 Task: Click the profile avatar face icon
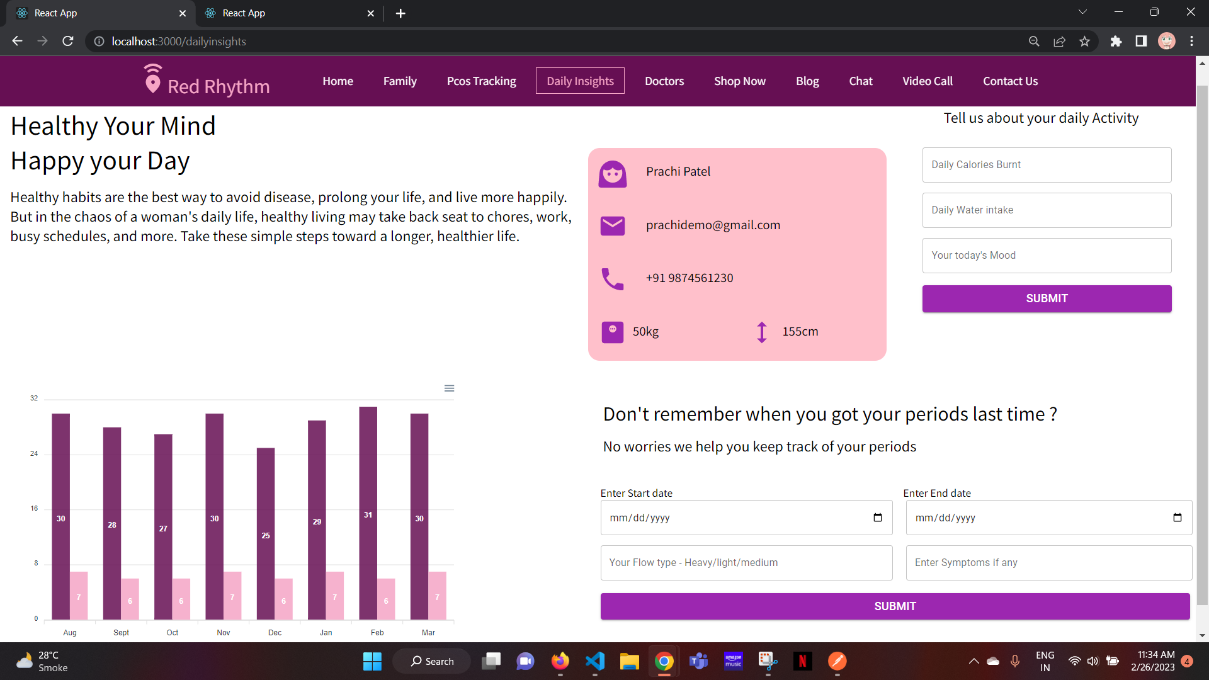(612, 174)
